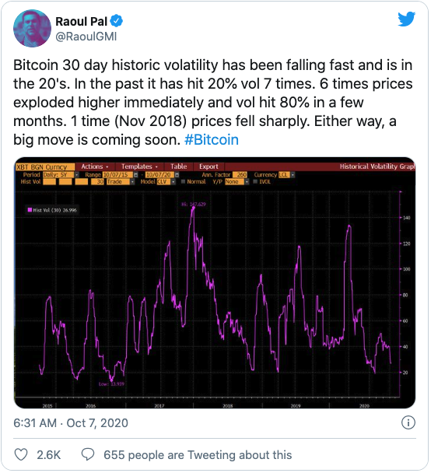Like the tweet with the heart icon
The height and width of the screenshot is (473, 431).
click(x=21, y=454)
